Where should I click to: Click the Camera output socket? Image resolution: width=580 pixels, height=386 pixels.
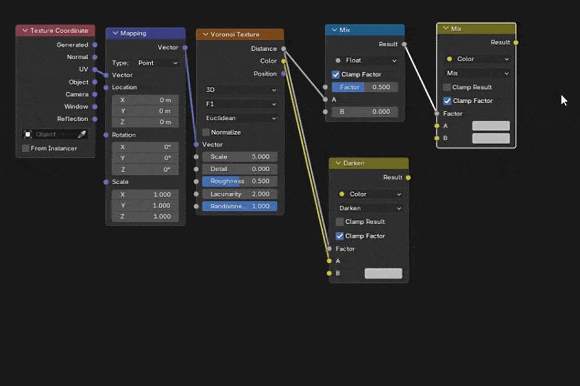click(95, 94)
